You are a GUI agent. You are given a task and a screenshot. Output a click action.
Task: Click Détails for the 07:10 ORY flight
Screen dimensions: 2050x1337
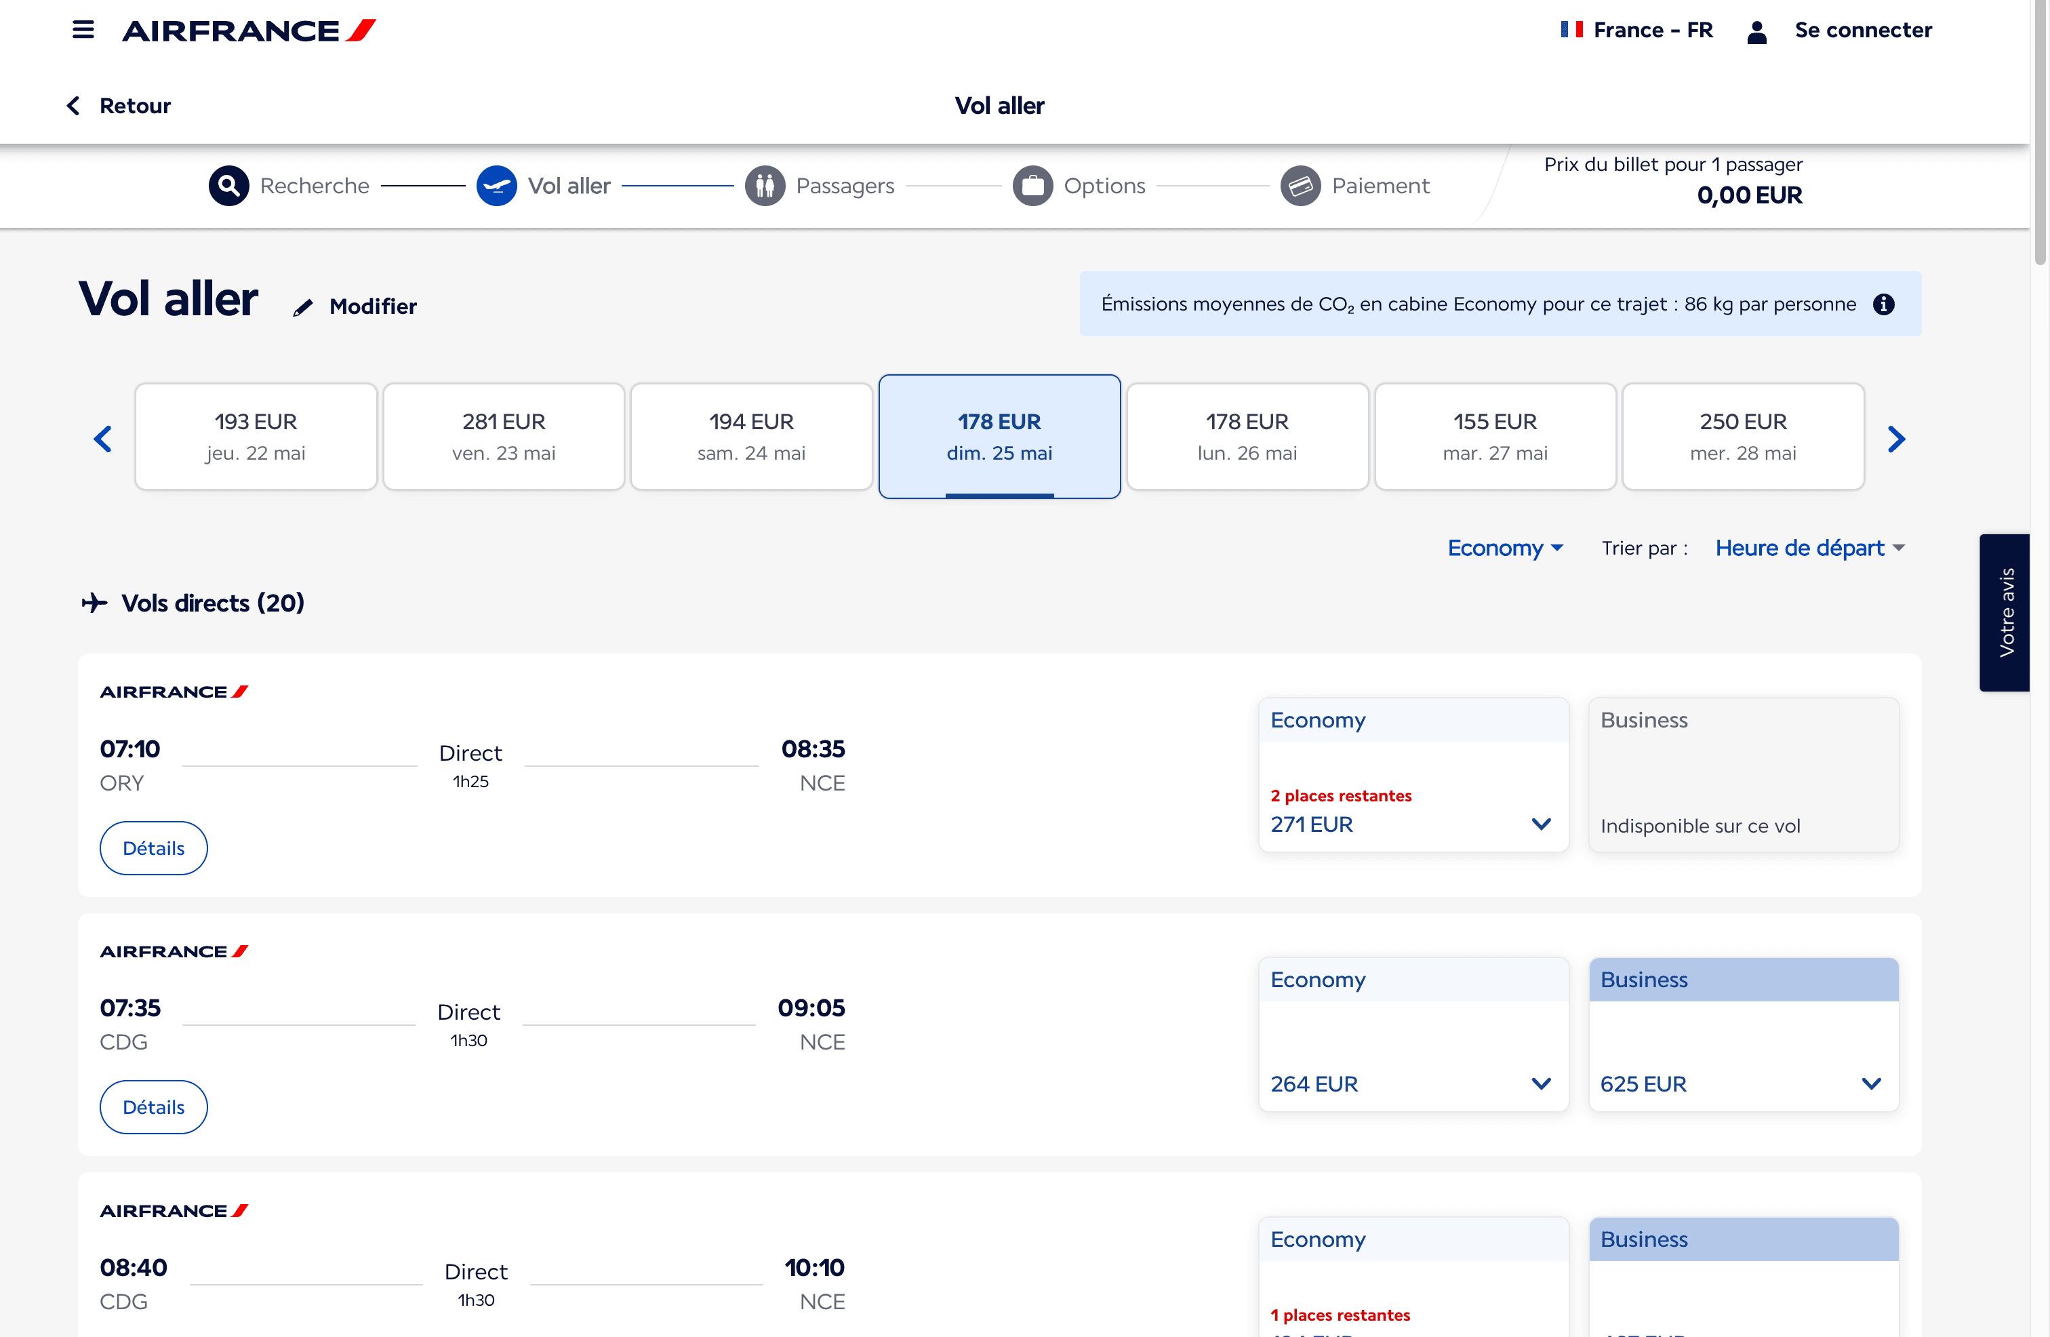click(x=153, y=847)
